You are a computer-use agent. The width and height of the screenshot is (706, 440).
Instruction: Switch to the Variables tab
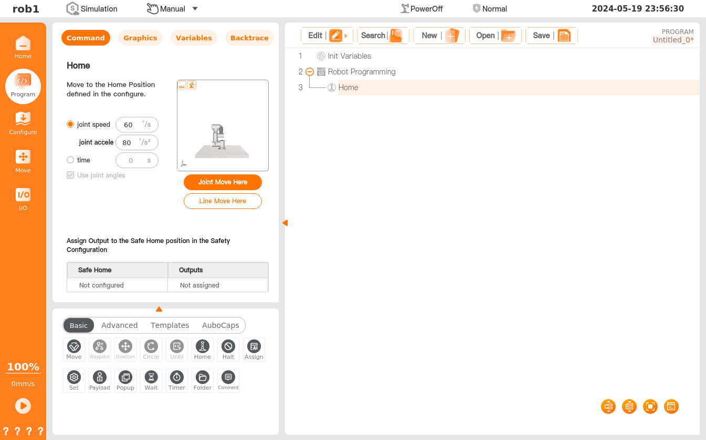coord(194,38)
